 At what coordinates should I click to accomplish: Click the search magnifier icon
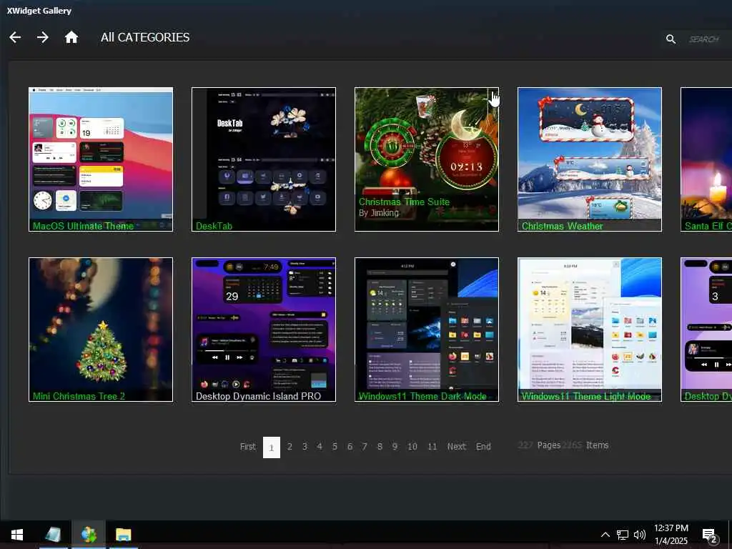point(671,39)
